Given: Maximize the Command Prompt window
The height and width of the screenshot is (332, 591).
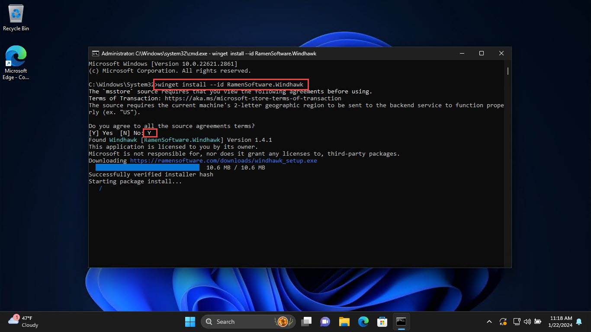Looking at the screenshot, I should point(482,54).
